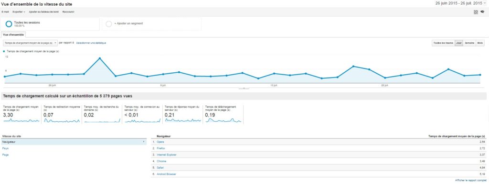Click the Raccourci toolbar item
The height and width of the screenshot is (184, 489).
(x=68, y=12)
